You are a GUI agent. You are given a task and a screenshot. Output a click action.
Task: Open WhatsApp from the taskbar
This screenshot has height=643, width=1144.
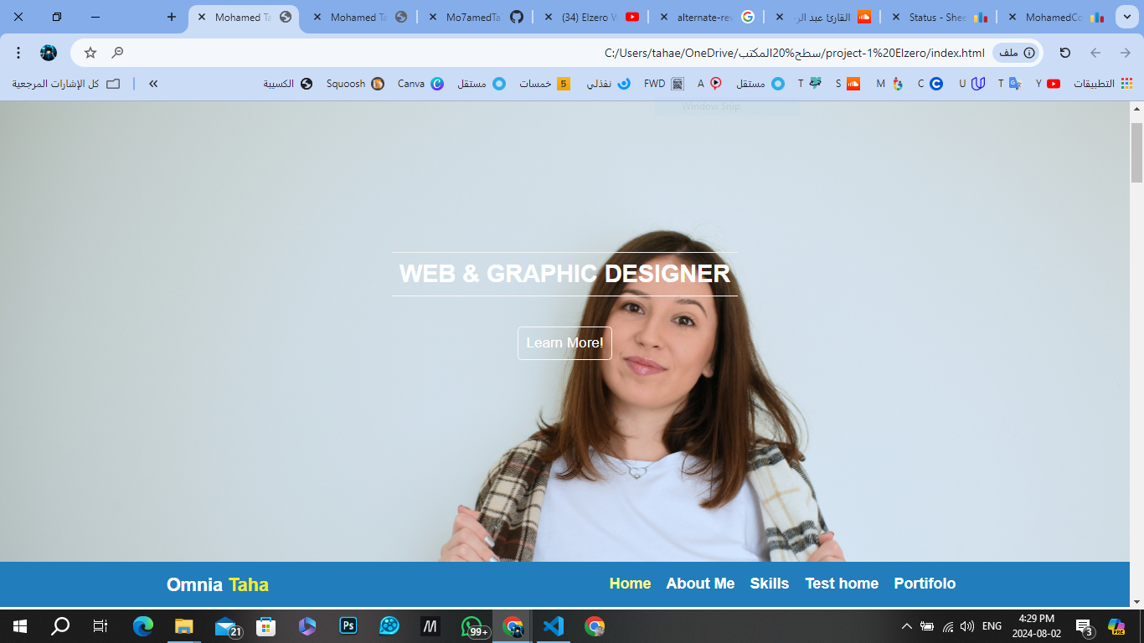coord(472,626)
